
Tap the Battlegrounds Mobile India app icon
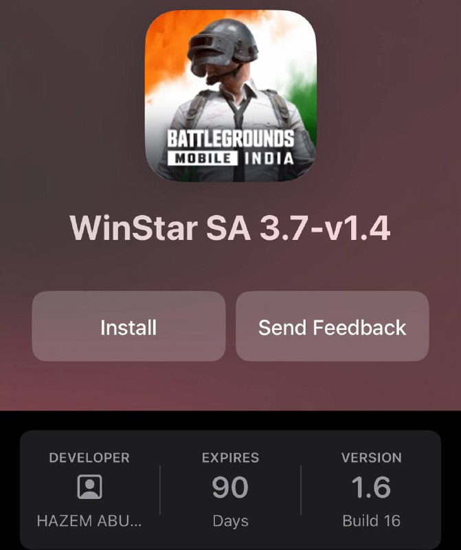[231, 96]
